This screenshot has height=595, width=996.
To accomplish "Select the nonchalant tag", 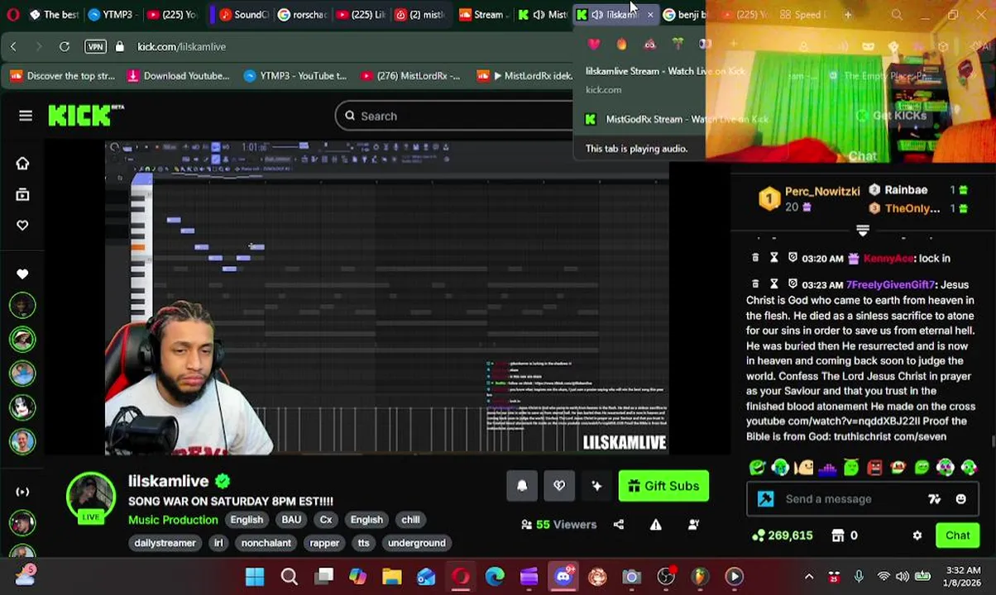I will [266, 543].
